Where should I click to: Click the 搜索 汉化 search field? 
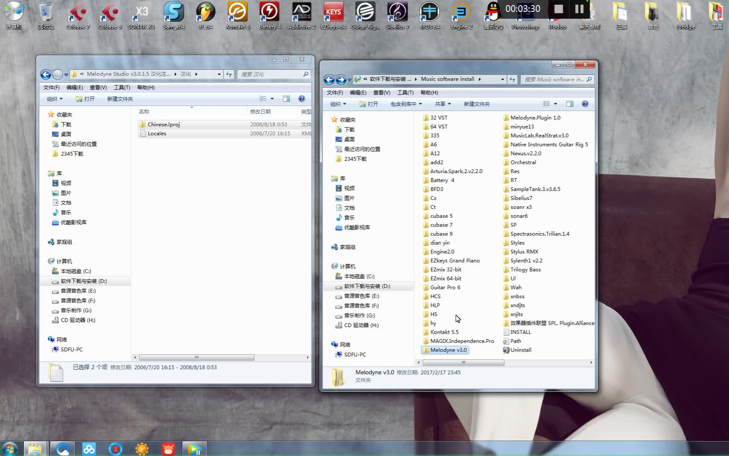pyautogui.click(x=273, y=74)
